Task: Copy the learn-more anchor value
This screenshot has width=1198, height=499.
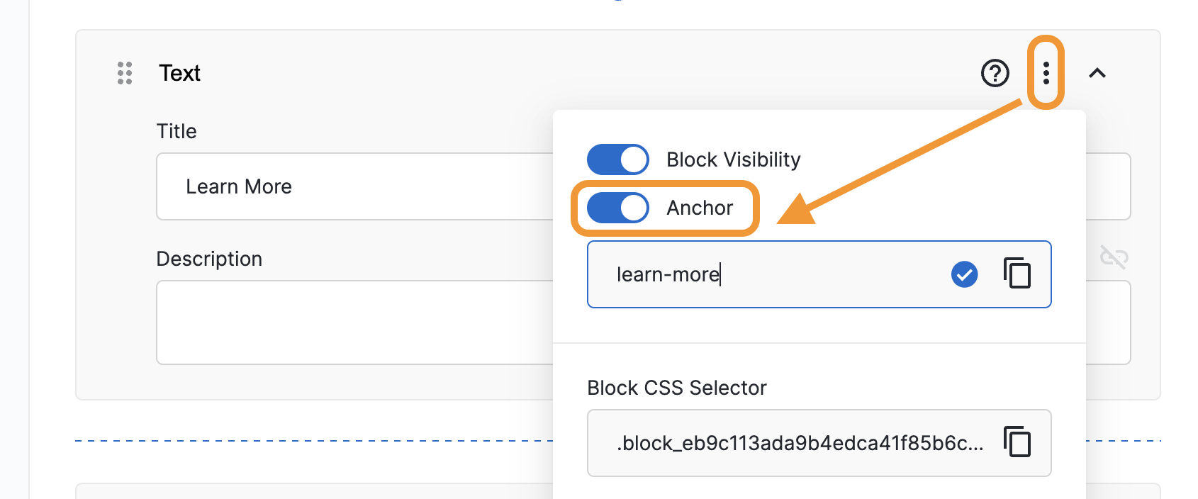Action: [1017, 274]
